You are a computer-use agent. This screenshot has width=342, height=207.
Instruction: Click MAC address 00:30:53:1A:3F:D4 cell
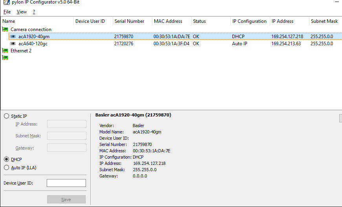pos(172,44)
